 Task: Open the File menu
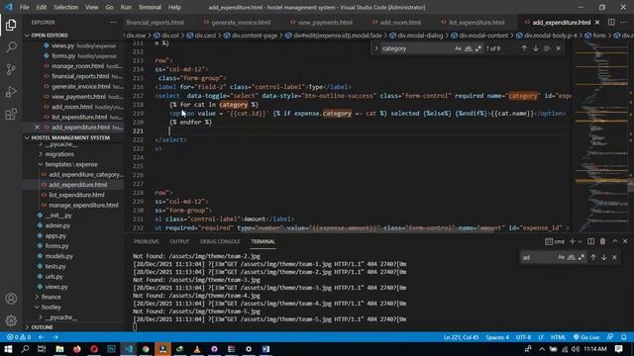tap(24, 7)
